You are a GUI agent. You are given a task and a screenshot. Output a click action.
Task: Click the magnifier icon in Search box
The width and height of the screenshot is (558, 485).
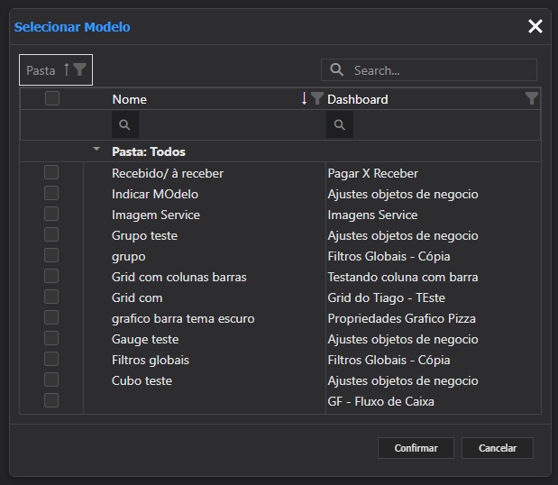(337, 70)
